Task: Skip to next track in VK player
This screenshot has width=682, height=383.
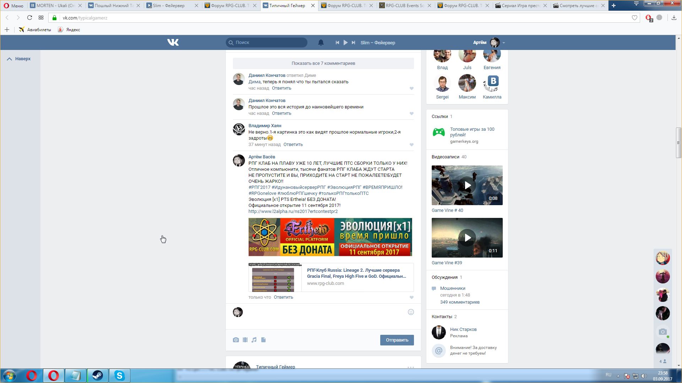Action: pos(353,43)
